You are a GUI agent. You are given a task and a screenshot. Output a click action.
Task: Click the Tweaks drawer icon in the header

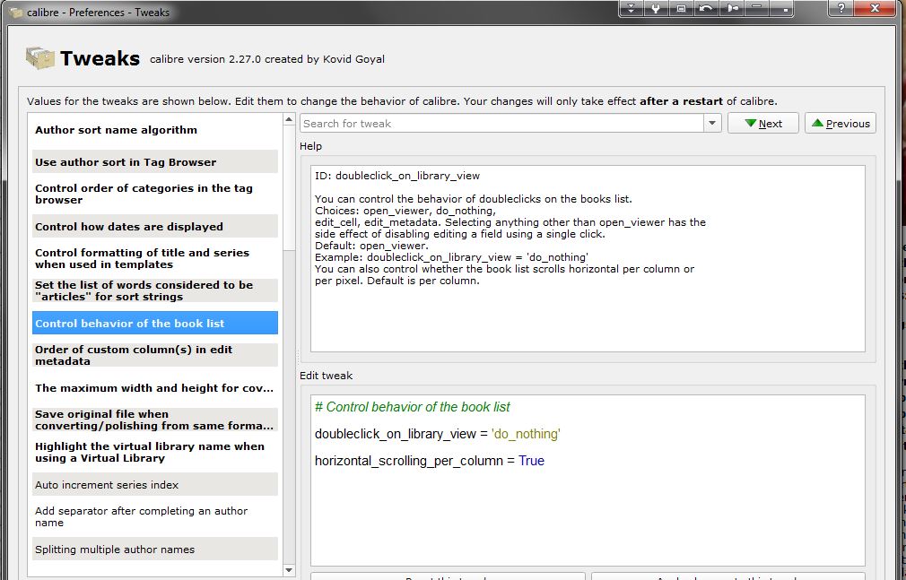39,58
